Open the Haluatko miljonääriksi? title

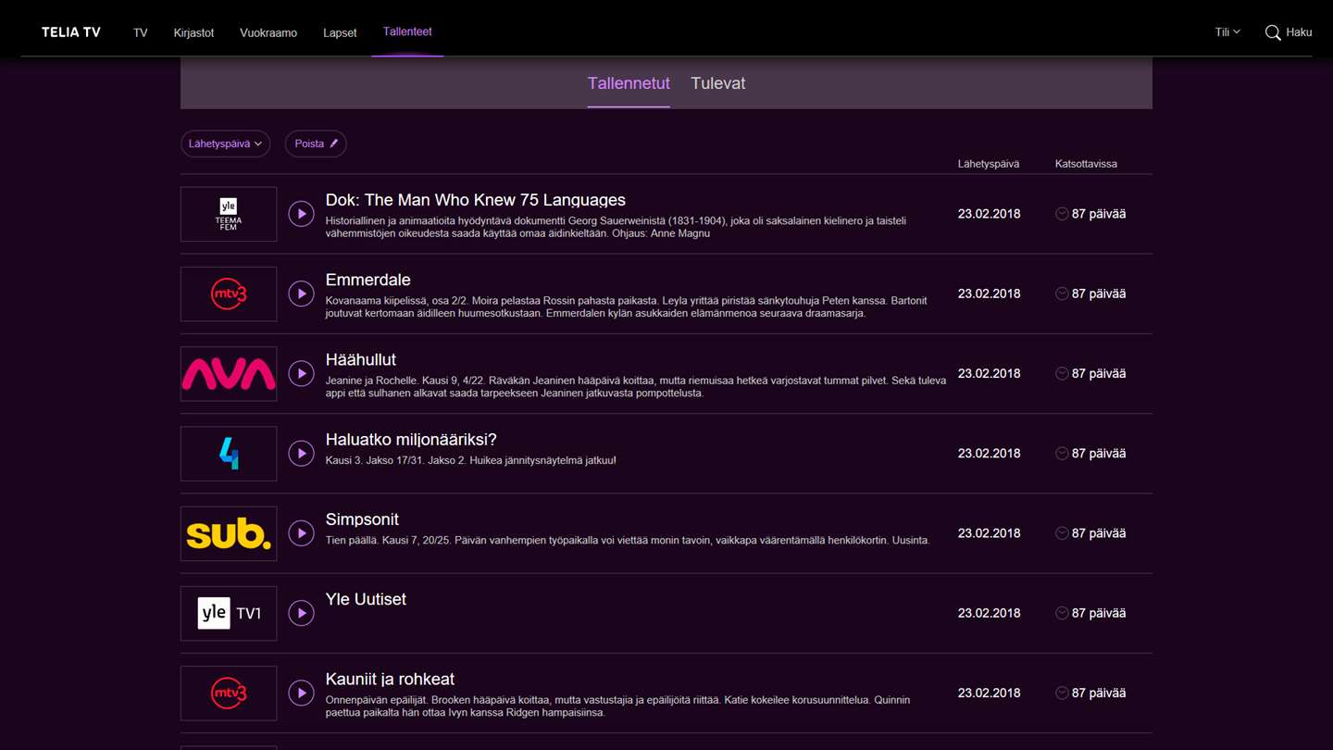(x=411, y=439)
